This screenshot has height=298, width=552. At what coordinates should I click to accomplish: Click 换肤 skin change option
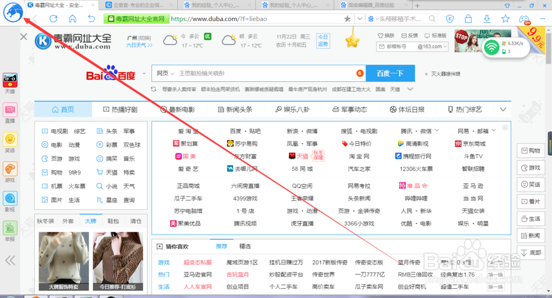[x=386, y=35]
